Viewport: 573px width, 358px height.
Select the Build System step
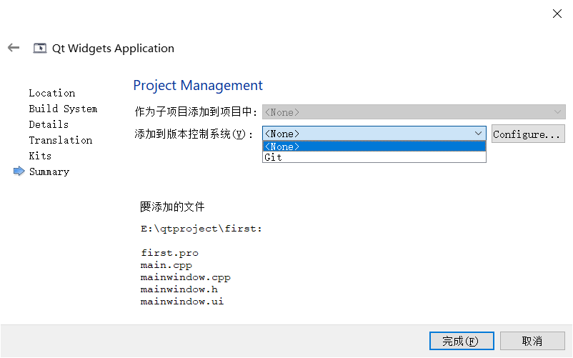click(x=63, y=109)
